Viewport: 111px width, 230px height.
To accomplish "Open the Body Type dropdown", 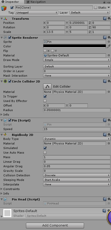I will coord(77,139).
